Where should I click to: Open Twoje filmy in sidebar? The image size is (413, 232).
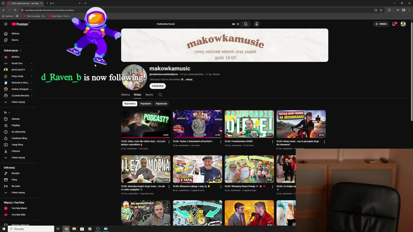[x=17, y=145]
